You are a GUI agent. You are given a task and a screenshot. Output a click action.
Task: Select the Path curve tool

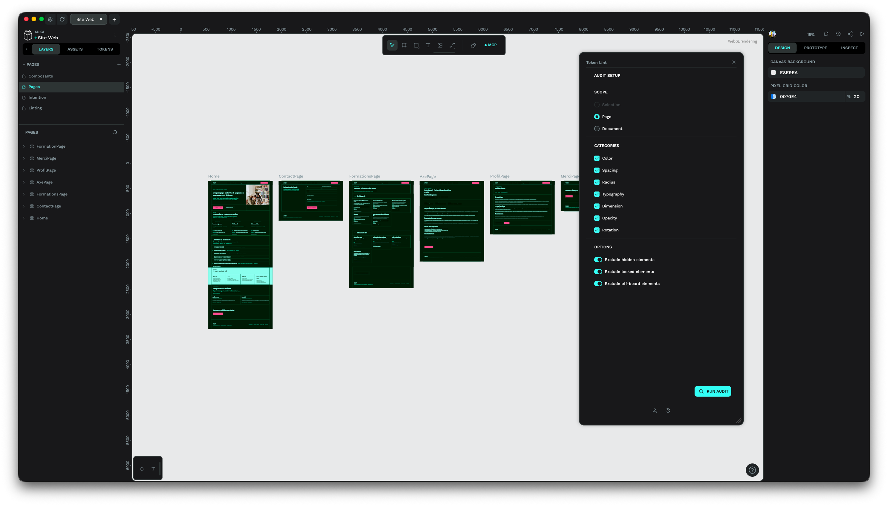pos(452,45)
